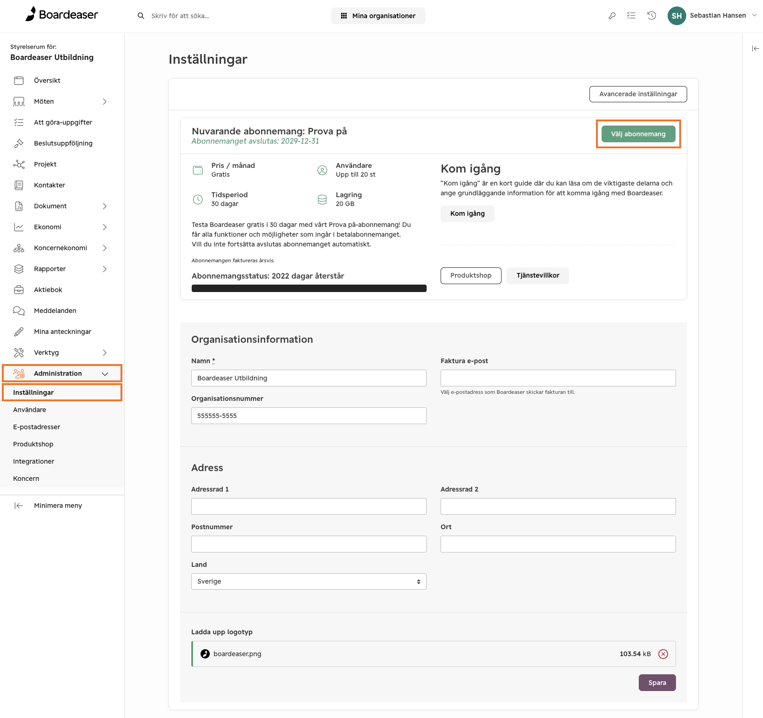763x718 pixels.
Task: Click the Namn input field
Action: [x=309, y=378]
